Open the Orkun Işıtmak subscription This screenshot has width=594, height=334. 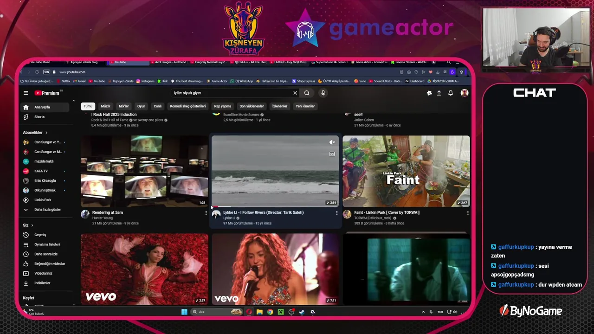click(44, 190)
